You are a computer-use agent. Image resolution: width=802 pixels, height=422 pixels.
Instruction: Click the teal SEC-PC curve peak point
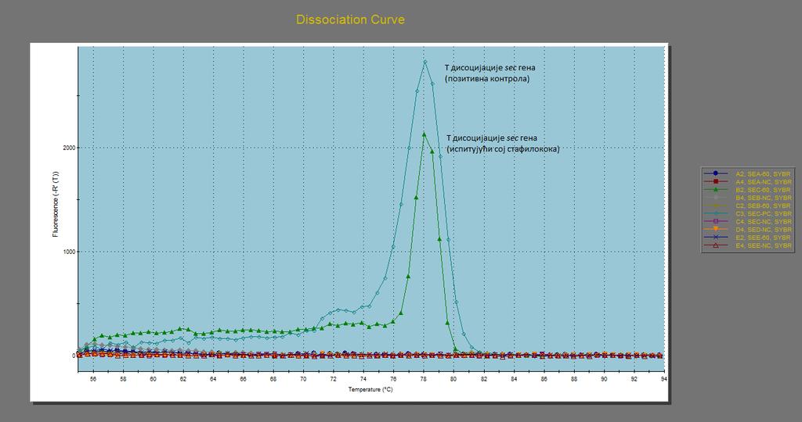pos(424,62)
